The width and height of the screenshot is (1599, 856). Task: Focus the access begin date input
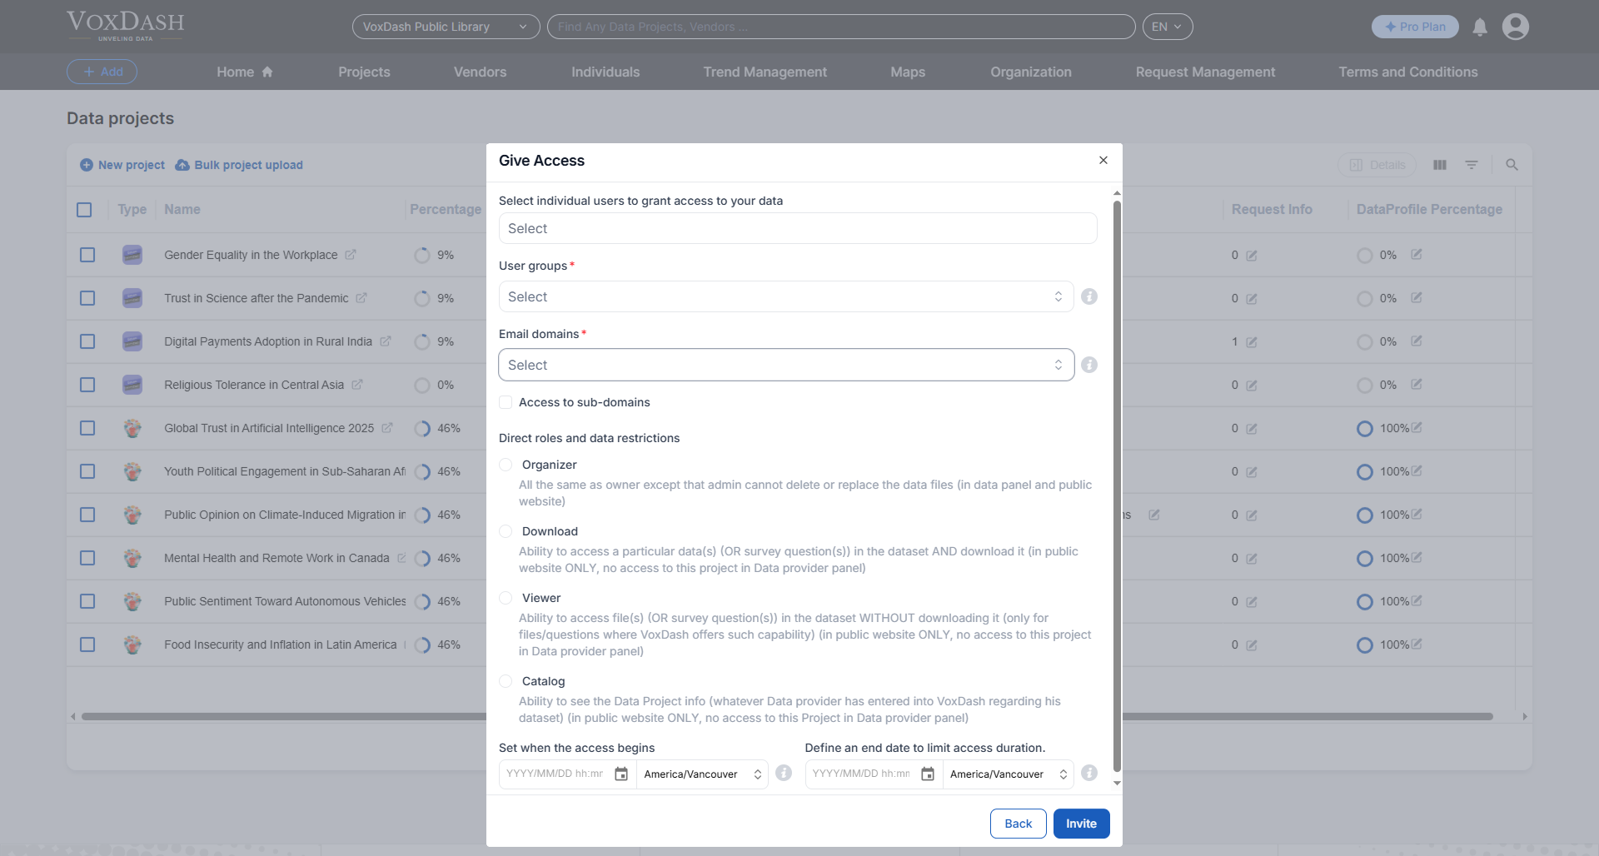(555, 774)
